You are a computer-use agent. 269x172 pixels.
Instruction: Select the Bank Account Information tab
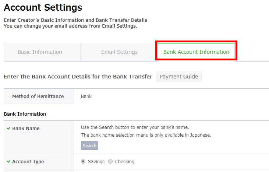(x=196, y=52)
